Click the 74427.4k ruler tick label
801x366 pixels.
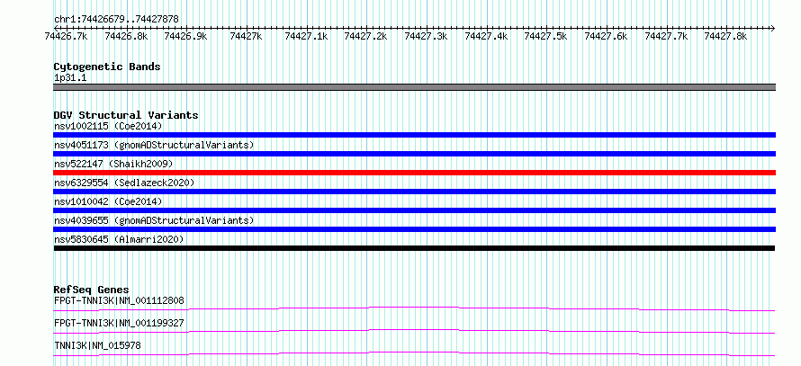[486, 36]
